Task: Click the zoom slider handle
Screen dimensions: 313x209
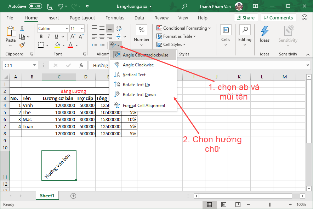Action: click(269, 204)
